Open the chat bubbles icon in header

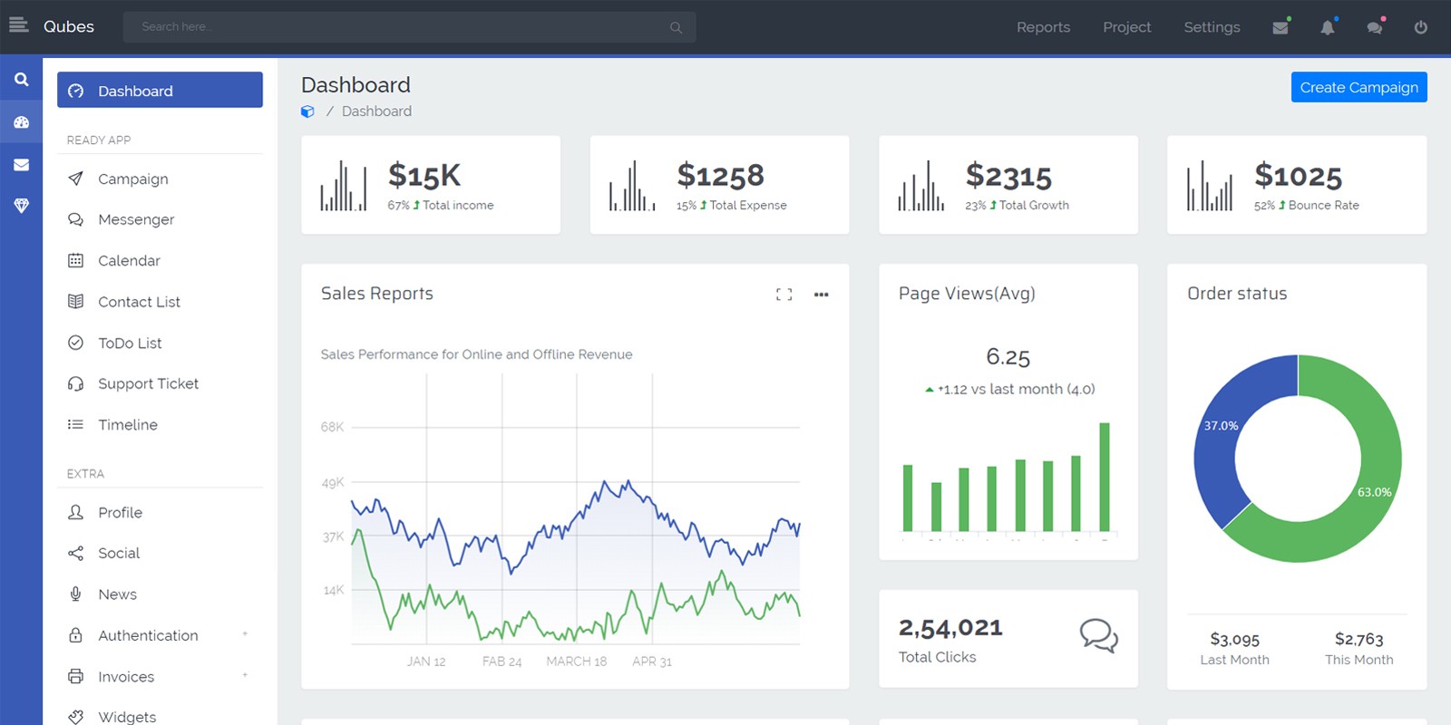[x=1375, y=27]
